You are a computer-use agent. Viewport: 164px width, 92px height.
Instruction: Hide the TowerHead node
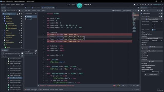pos(21,21)
